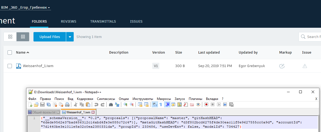Show all characters pilcrow icon
This screenshot has height=132, width=321.
pyautogui.click(x=161, y=105)
